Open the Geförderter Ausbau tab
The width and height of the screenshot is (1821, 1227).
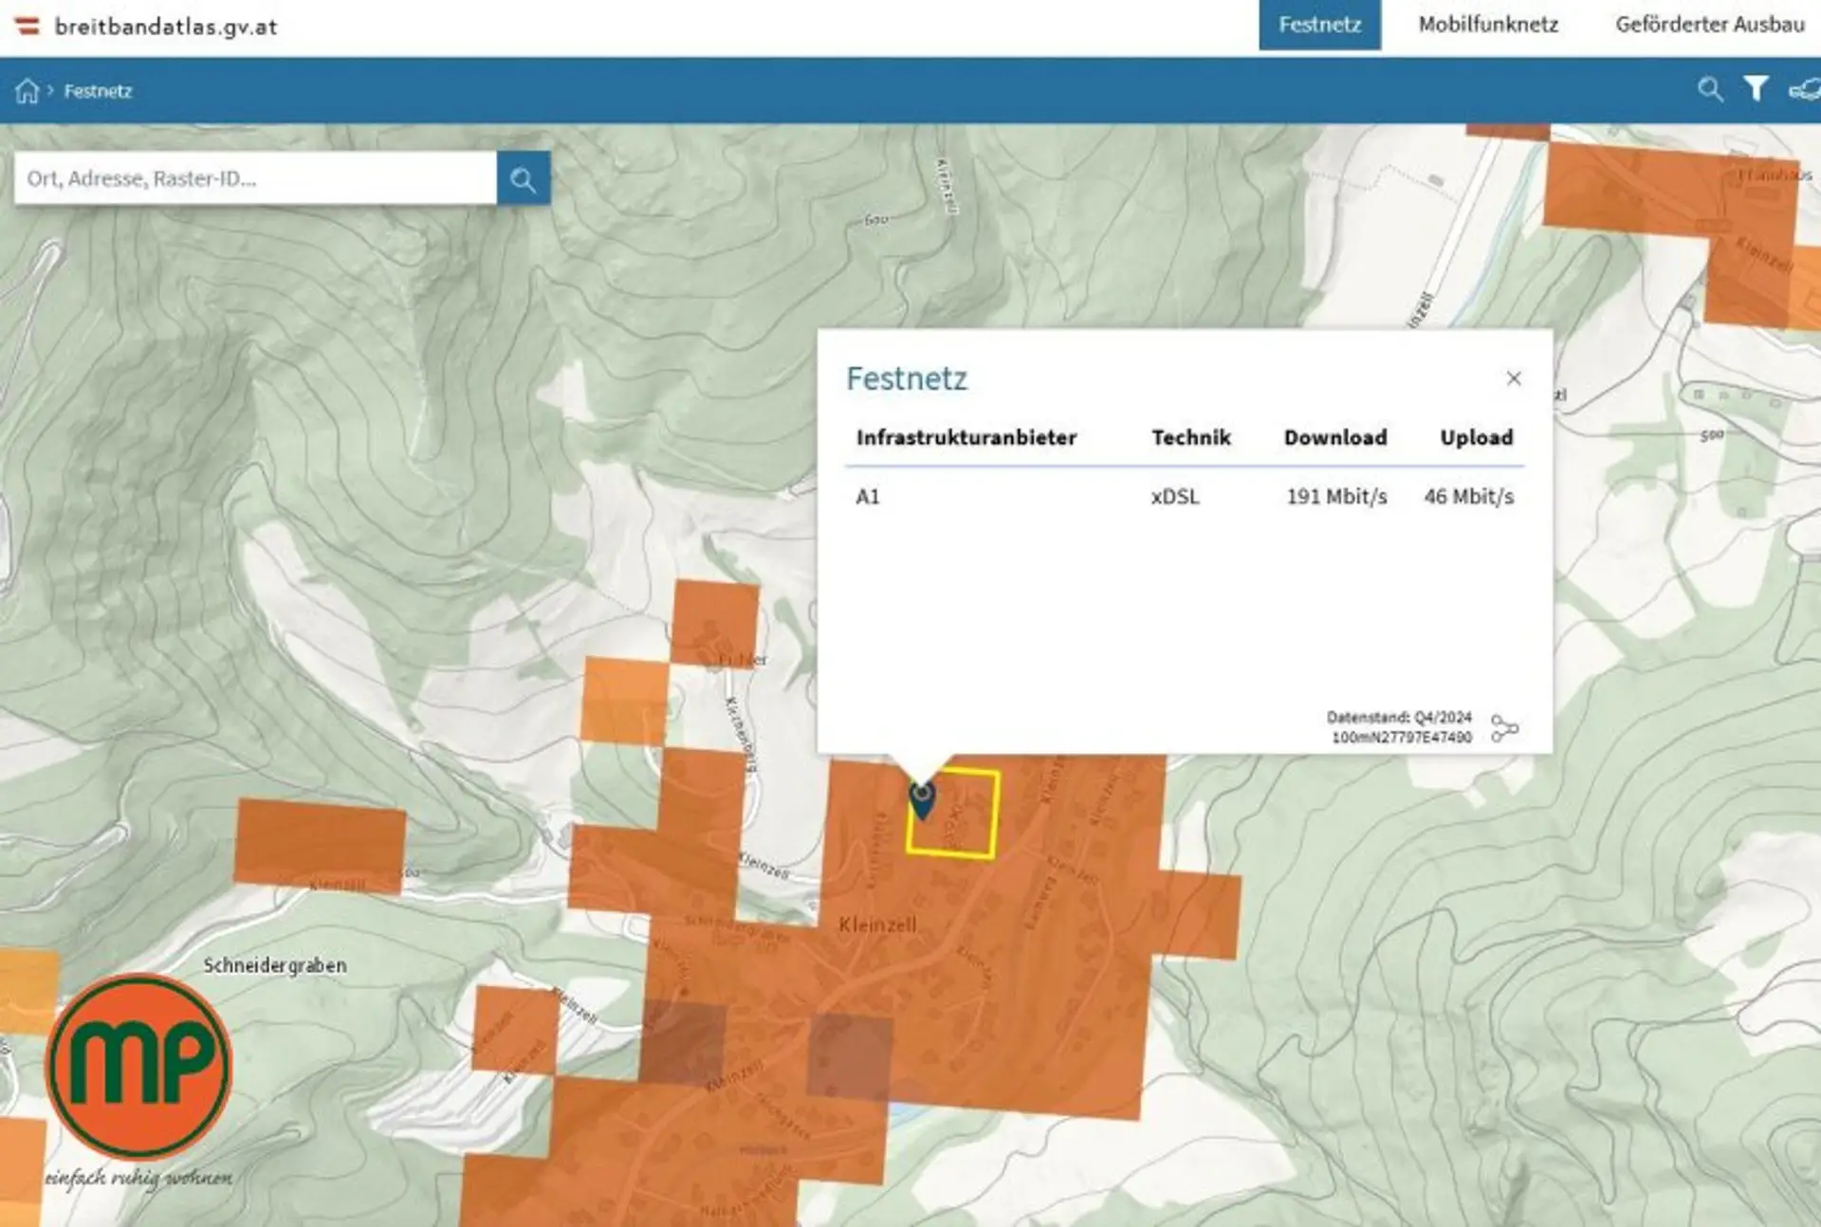point(1709,25)
